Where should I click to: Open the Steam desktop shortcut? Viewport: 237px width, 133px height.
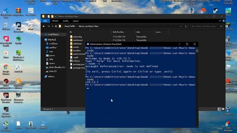point(216,11)
